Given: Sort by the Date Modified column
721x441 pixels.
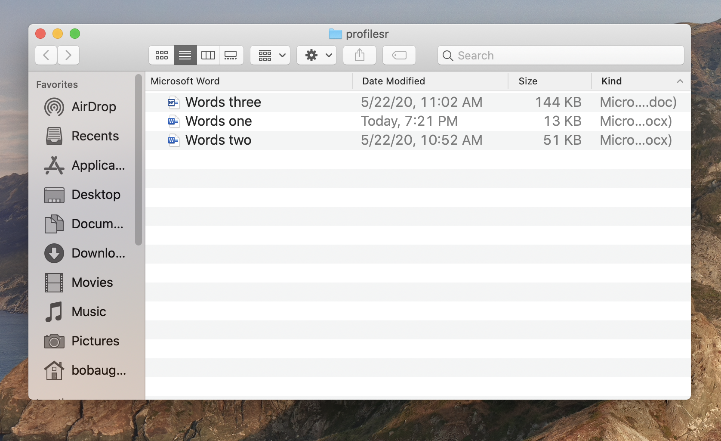Looking at the screenshot, I should point(393,81).
